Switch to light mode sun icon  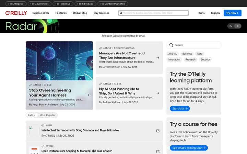(237, 26)
